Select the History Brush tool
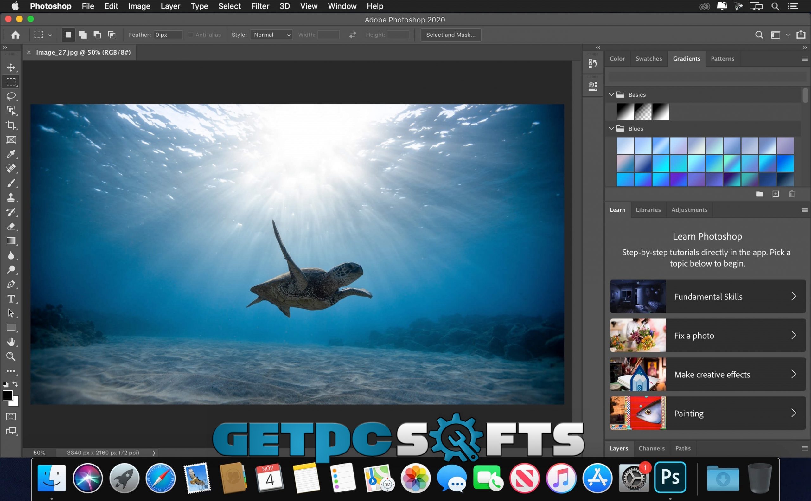The height and width of the screenshot is (501, 811). tap(11, 212)
